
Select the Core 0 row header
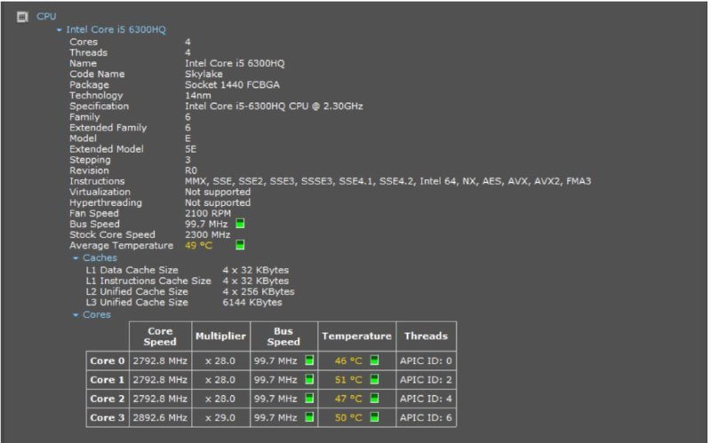108,361
